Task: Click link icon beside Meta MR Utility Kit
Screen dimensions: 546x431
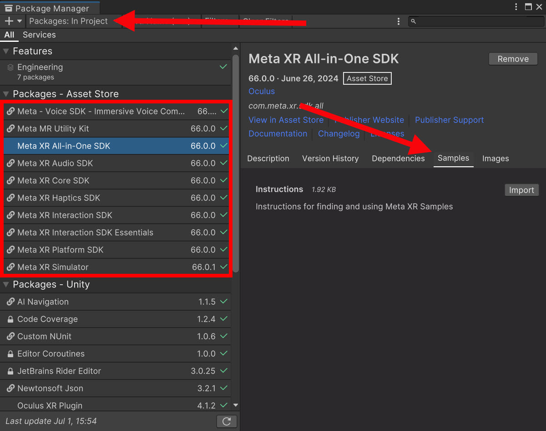Action: pyautogui.click(x=11, y=128)
